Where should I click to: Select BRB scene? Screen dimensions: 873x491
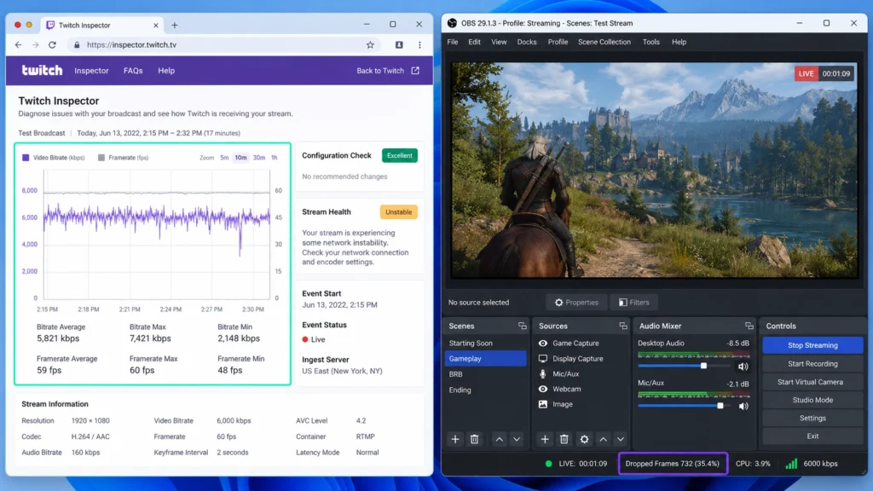pyautogui.click(x=485, y=374)
